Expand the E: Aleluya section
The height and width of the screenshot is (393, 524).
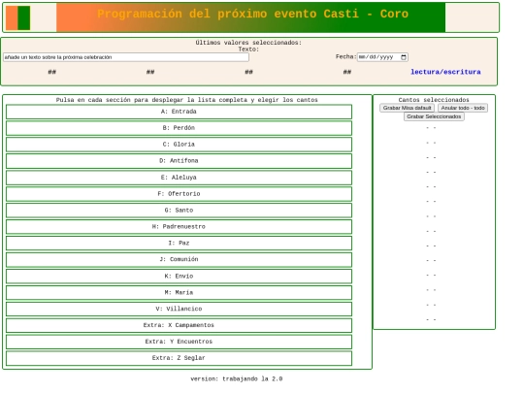179,178
